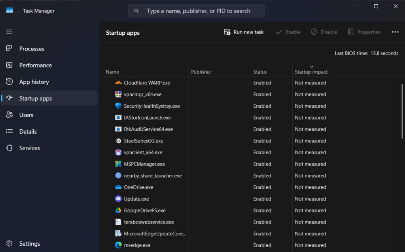
Task: Click the Cloudflare WARP.exe cloud icon
Action: coord(118,83)
